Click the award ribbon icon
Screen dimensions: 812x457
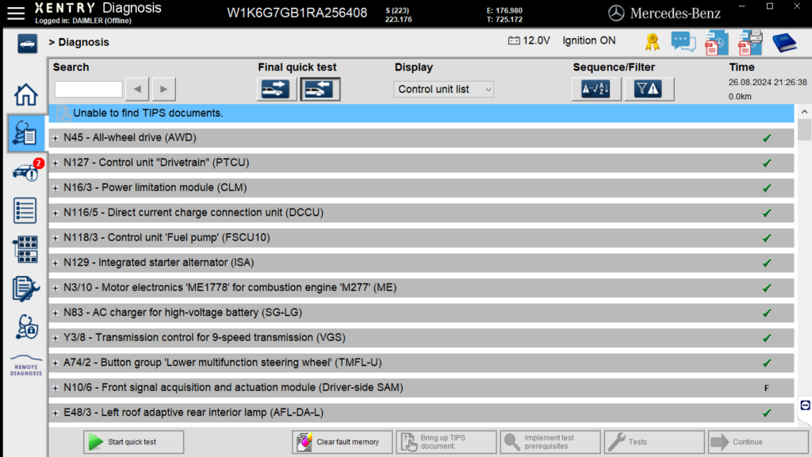(652, 41)
